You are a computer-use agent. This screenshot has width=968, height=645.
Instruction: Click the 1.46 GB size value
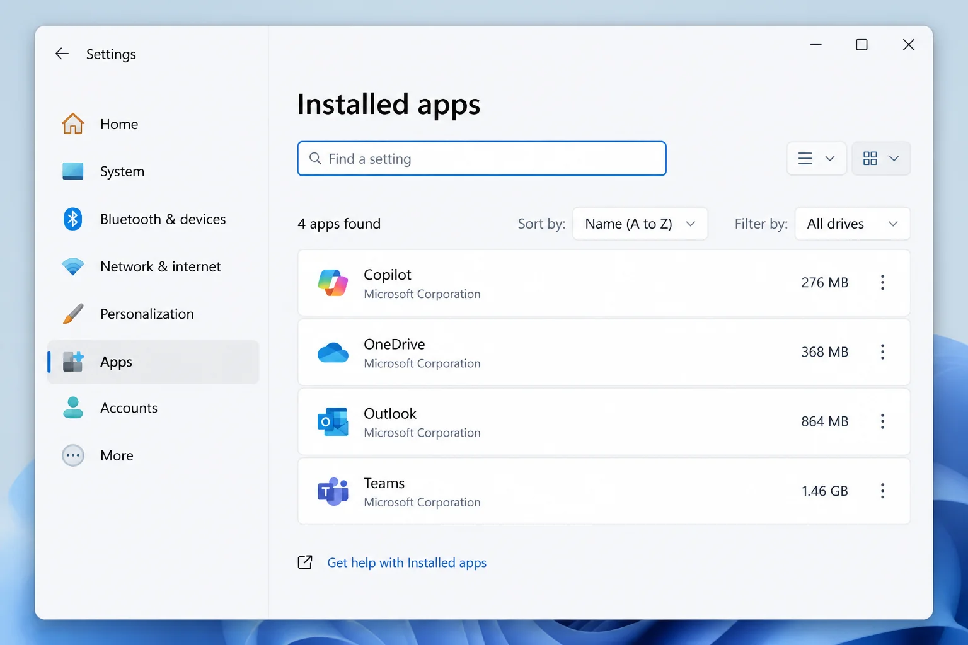[x=824, y=491]
